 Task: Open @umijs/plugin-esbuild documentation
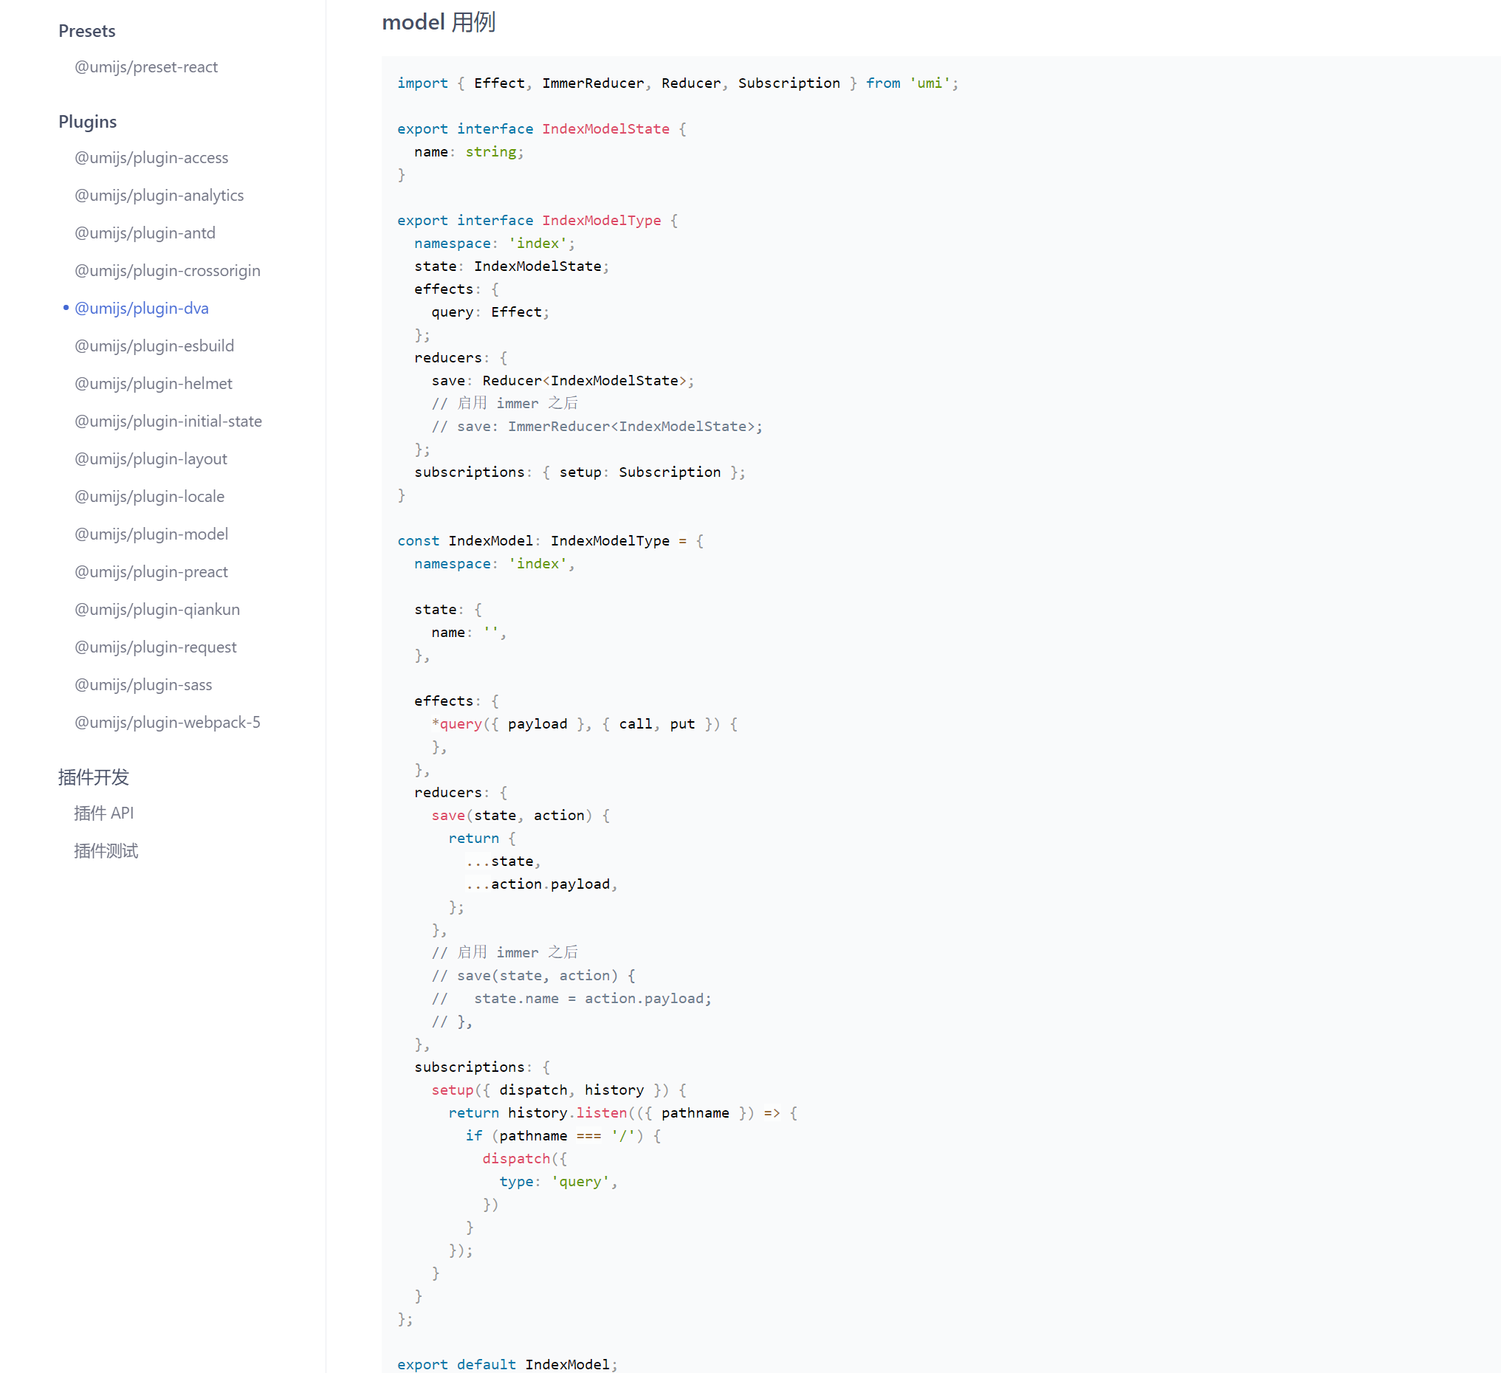click(x=154, y=345)
